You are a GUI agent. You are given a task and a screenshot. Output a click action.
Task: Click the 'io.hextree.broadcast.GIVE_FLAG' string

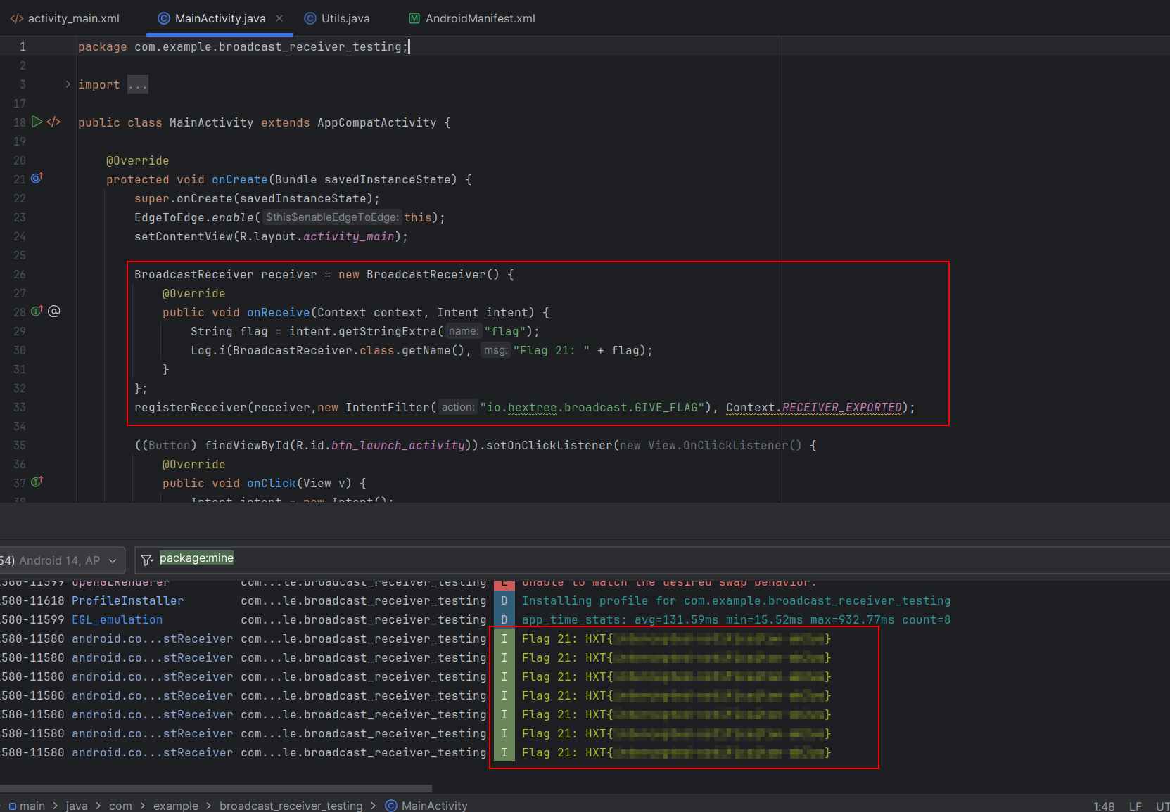(592, 408)
